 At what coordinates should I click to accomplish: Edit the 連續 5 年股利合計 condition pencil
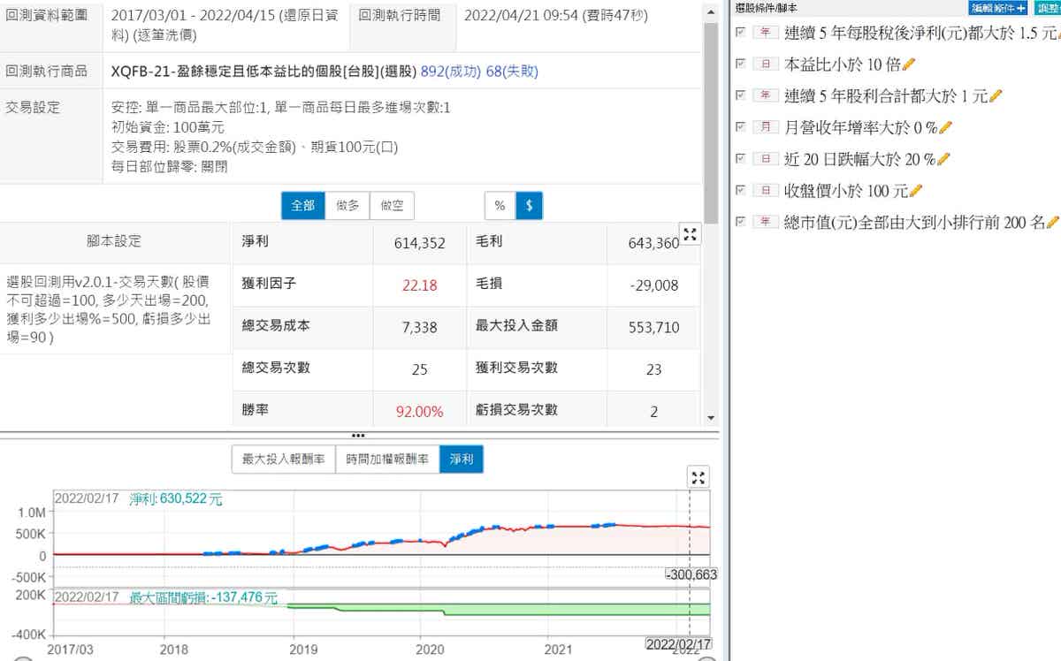(996, 95)
